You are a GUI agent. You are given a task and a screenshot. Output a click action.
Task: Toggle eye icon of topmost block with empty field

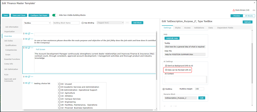pyautogui.click(x=26, y=34)
